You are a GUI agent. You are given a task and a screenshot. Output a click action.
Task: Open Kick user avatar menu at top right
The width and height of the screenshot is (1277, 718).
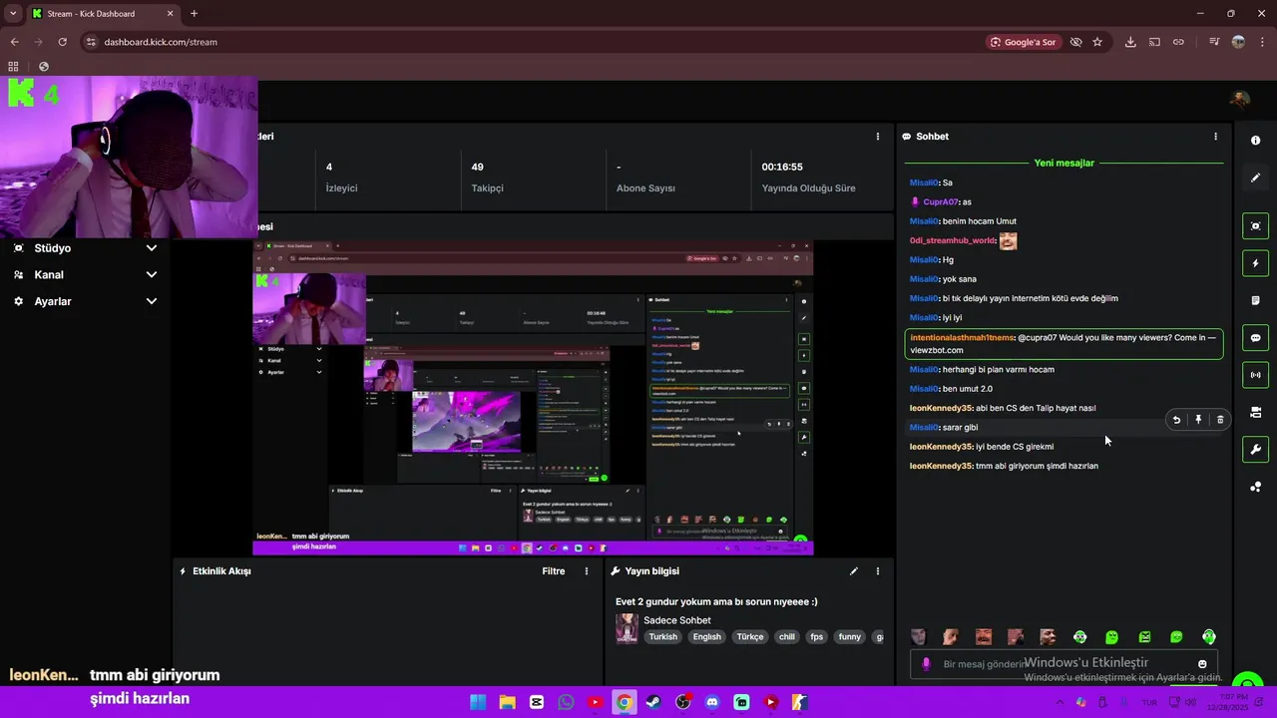pyautogui.click(x=1240, y=99)
